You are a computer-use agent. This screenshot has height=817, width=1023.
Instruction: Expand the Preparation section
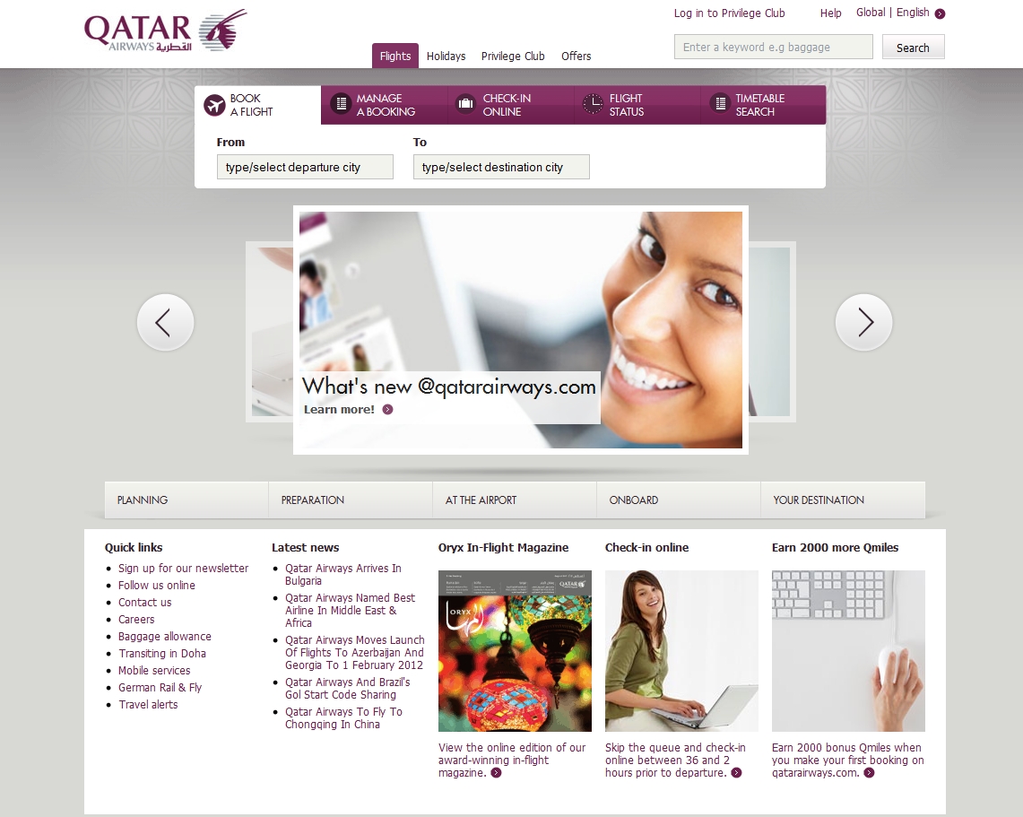(x=351, y=500)
